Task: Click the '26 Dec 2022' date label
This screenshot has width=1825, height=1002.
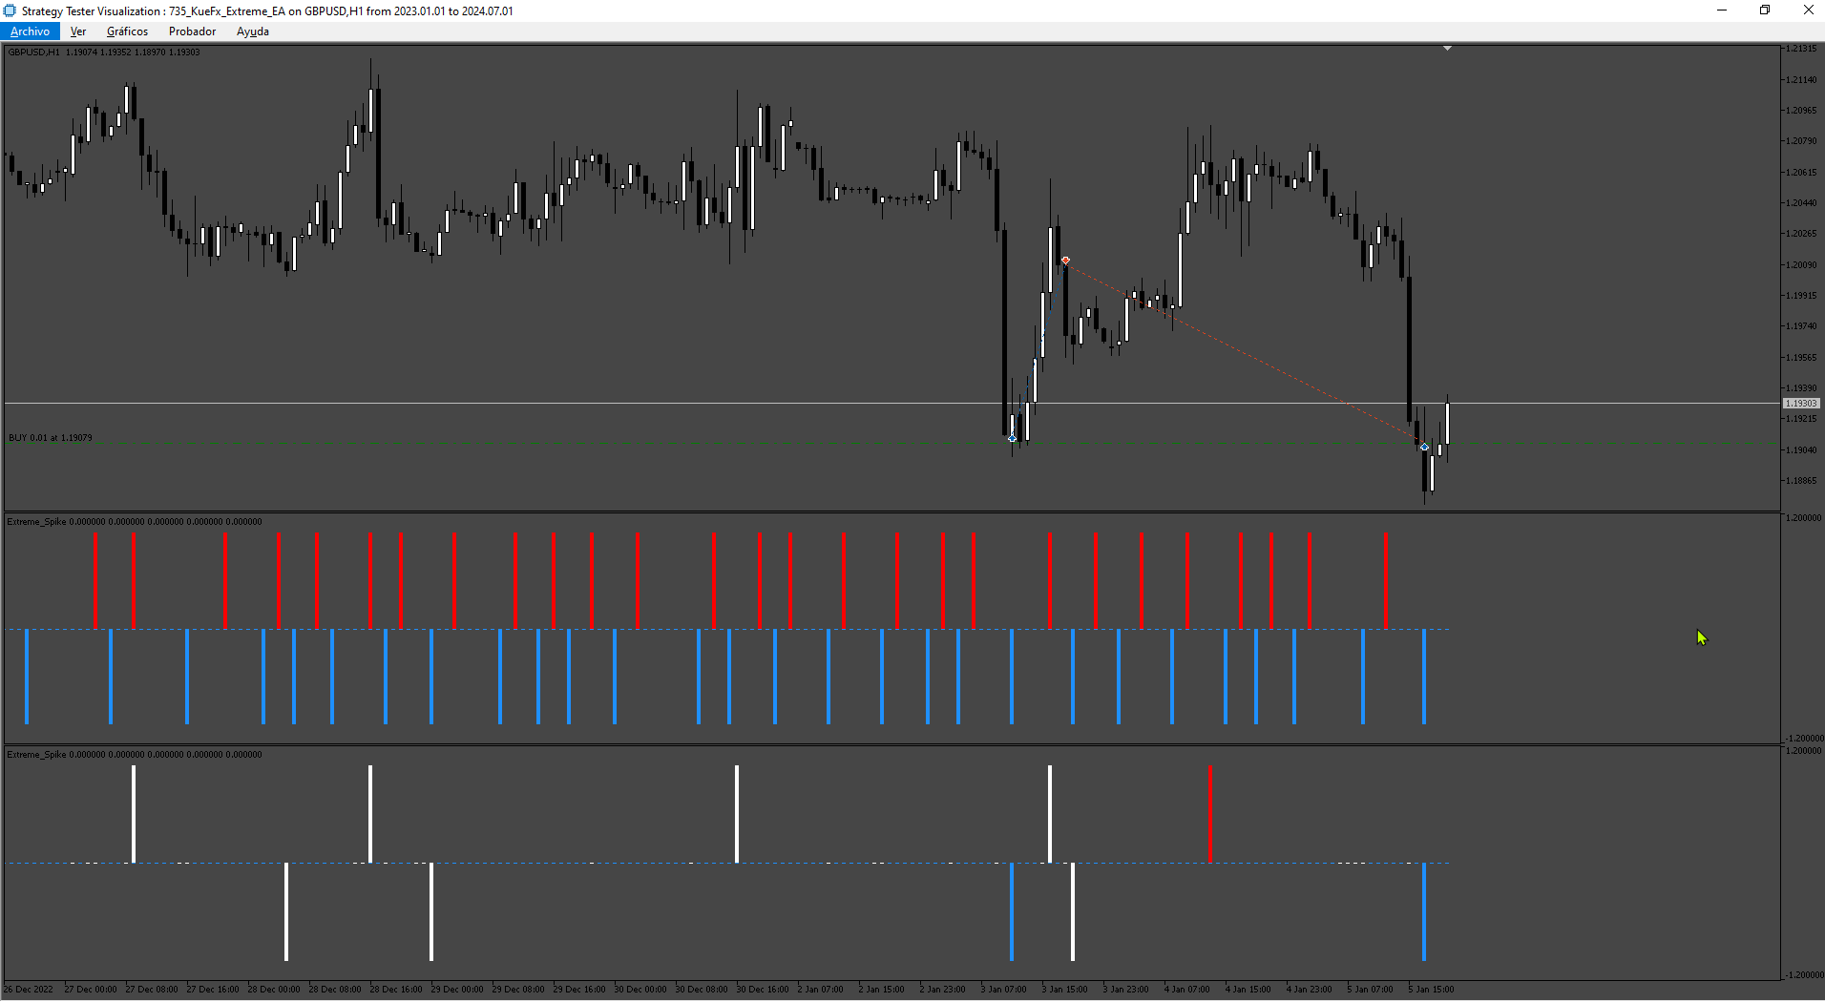Action: [29, 990]
